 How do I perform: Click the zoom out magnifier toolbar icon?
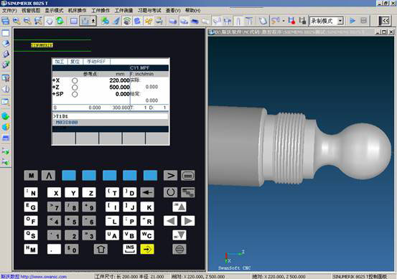point(27,21)
